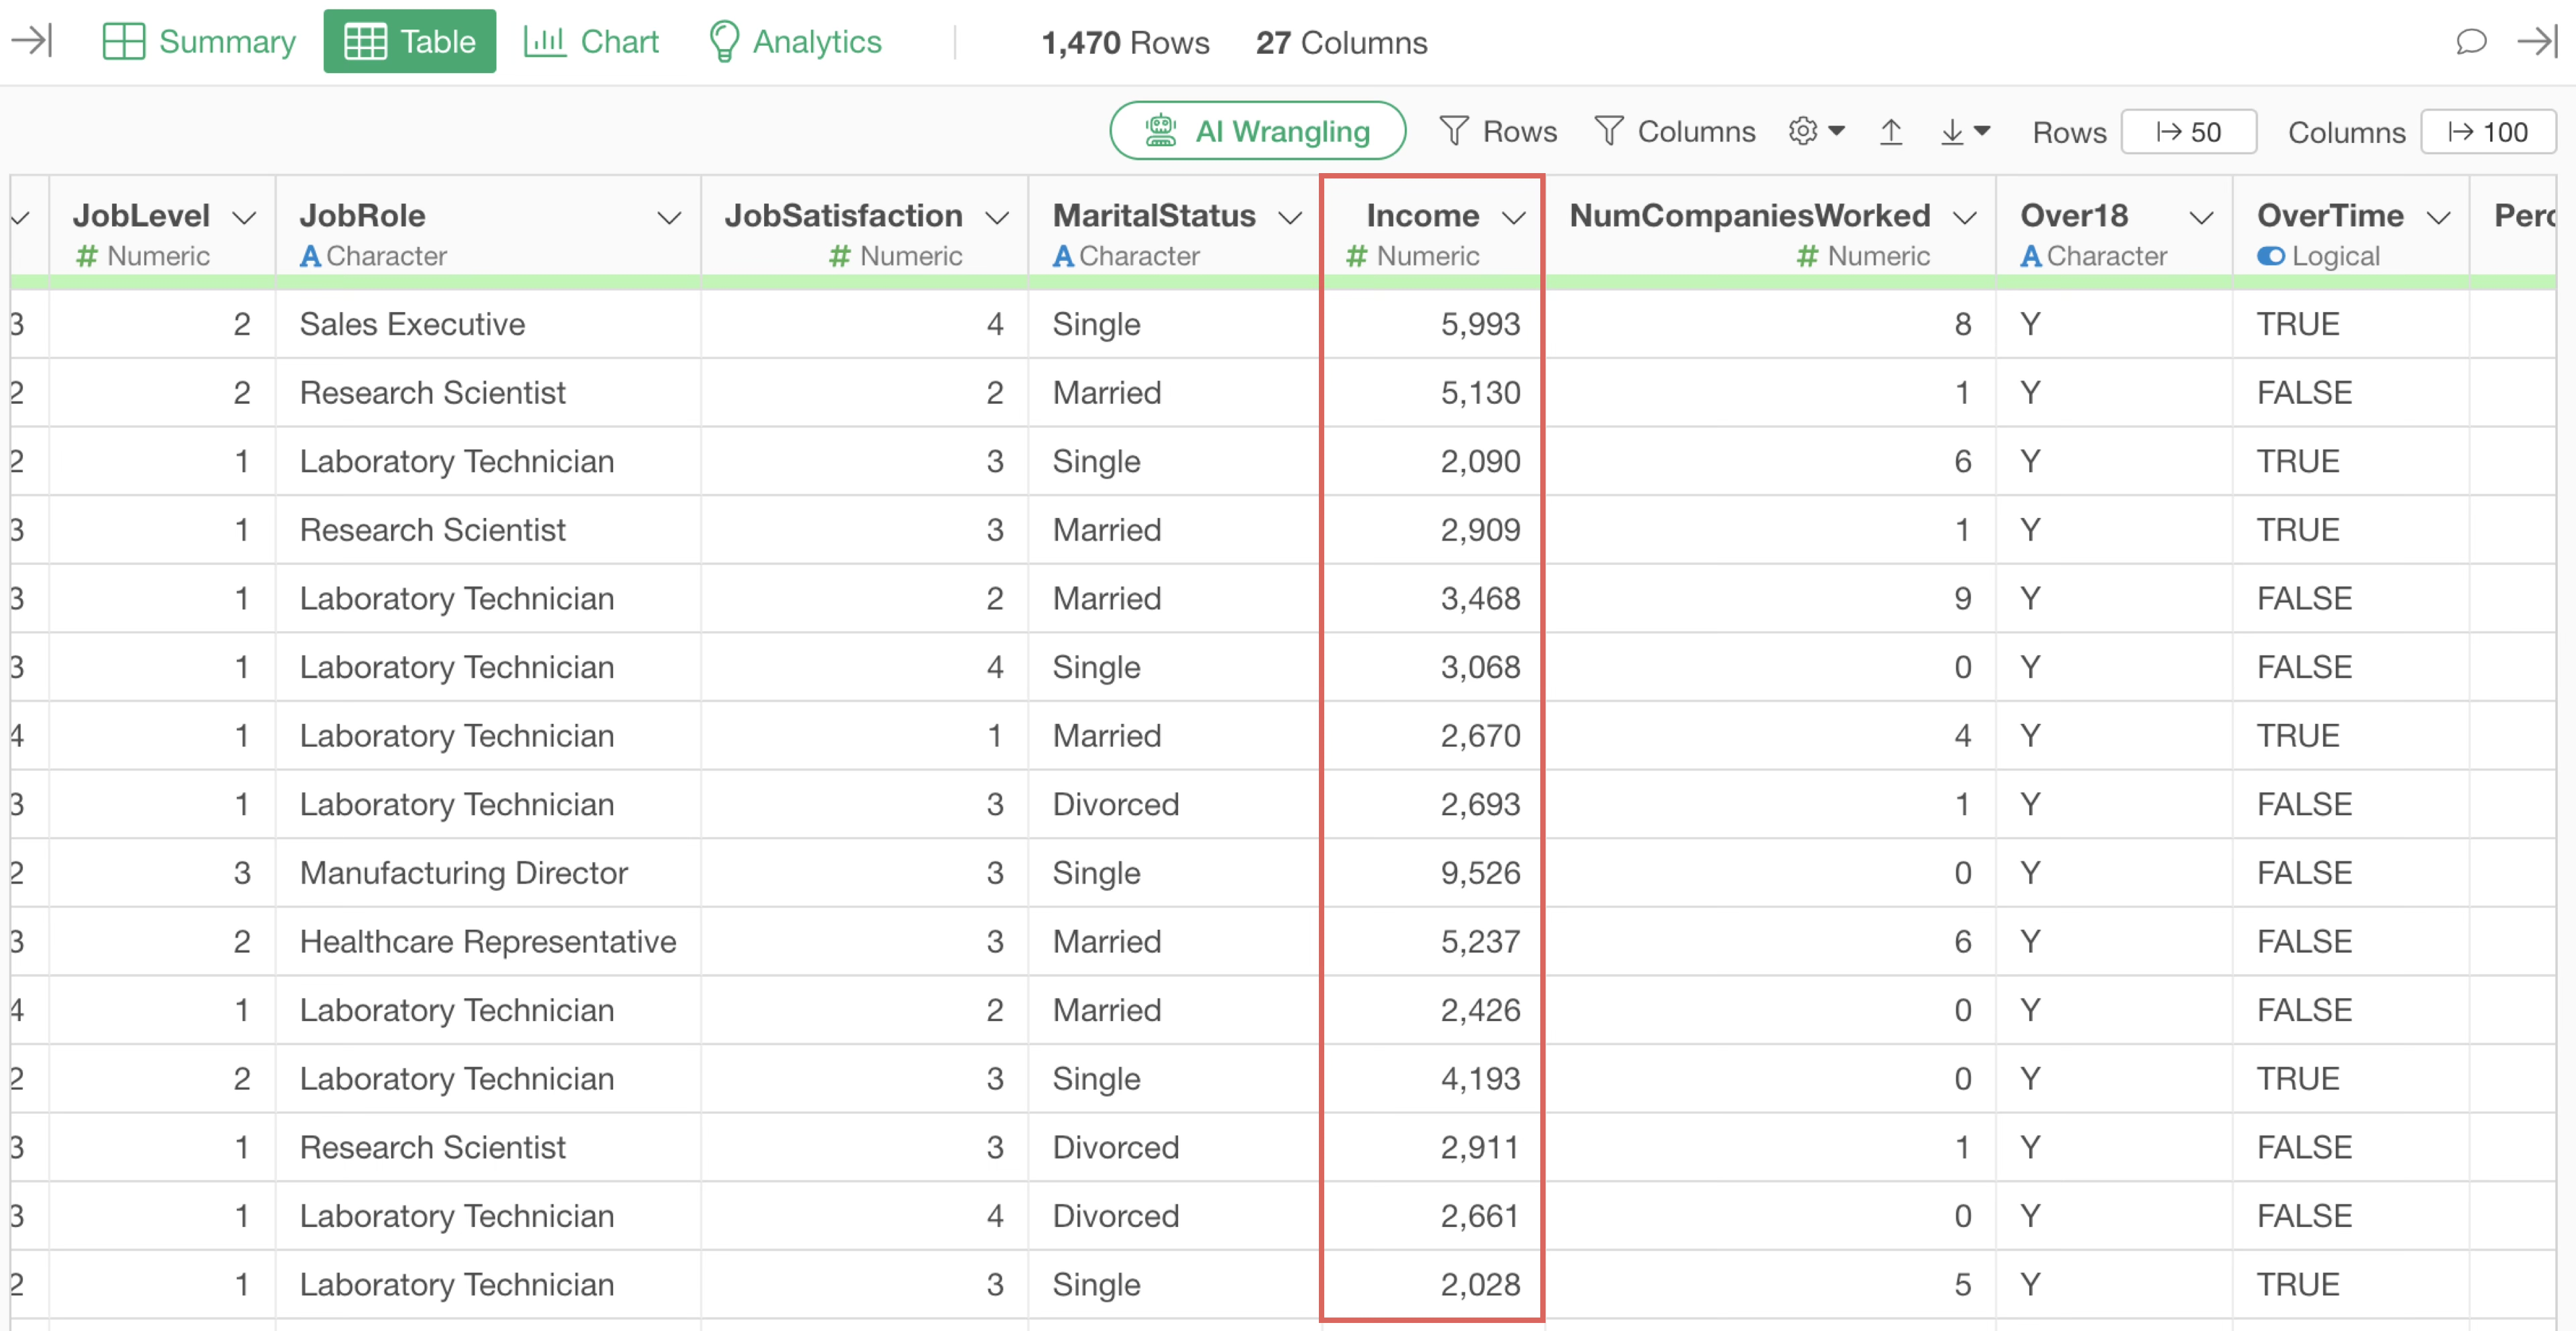Switch to the Table tab

click(410, 41)
